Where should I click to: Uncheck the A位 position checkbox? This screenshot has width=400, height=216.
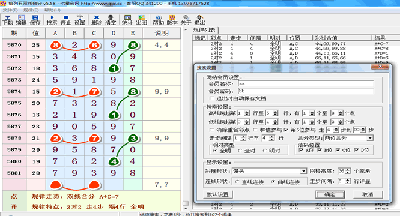pyautogui.click(x=301, y=150)
